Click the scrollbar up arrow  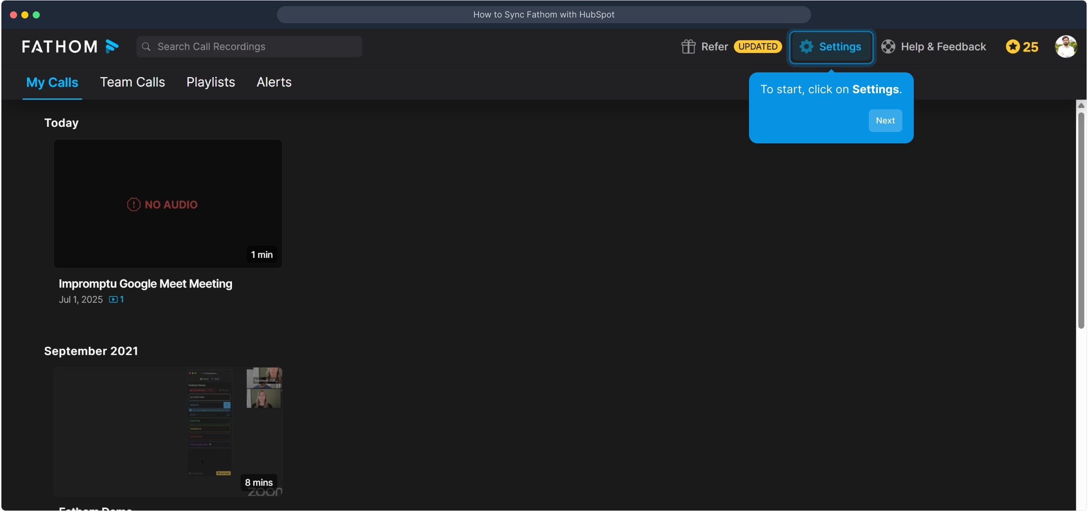click(x=1081, y=106)
